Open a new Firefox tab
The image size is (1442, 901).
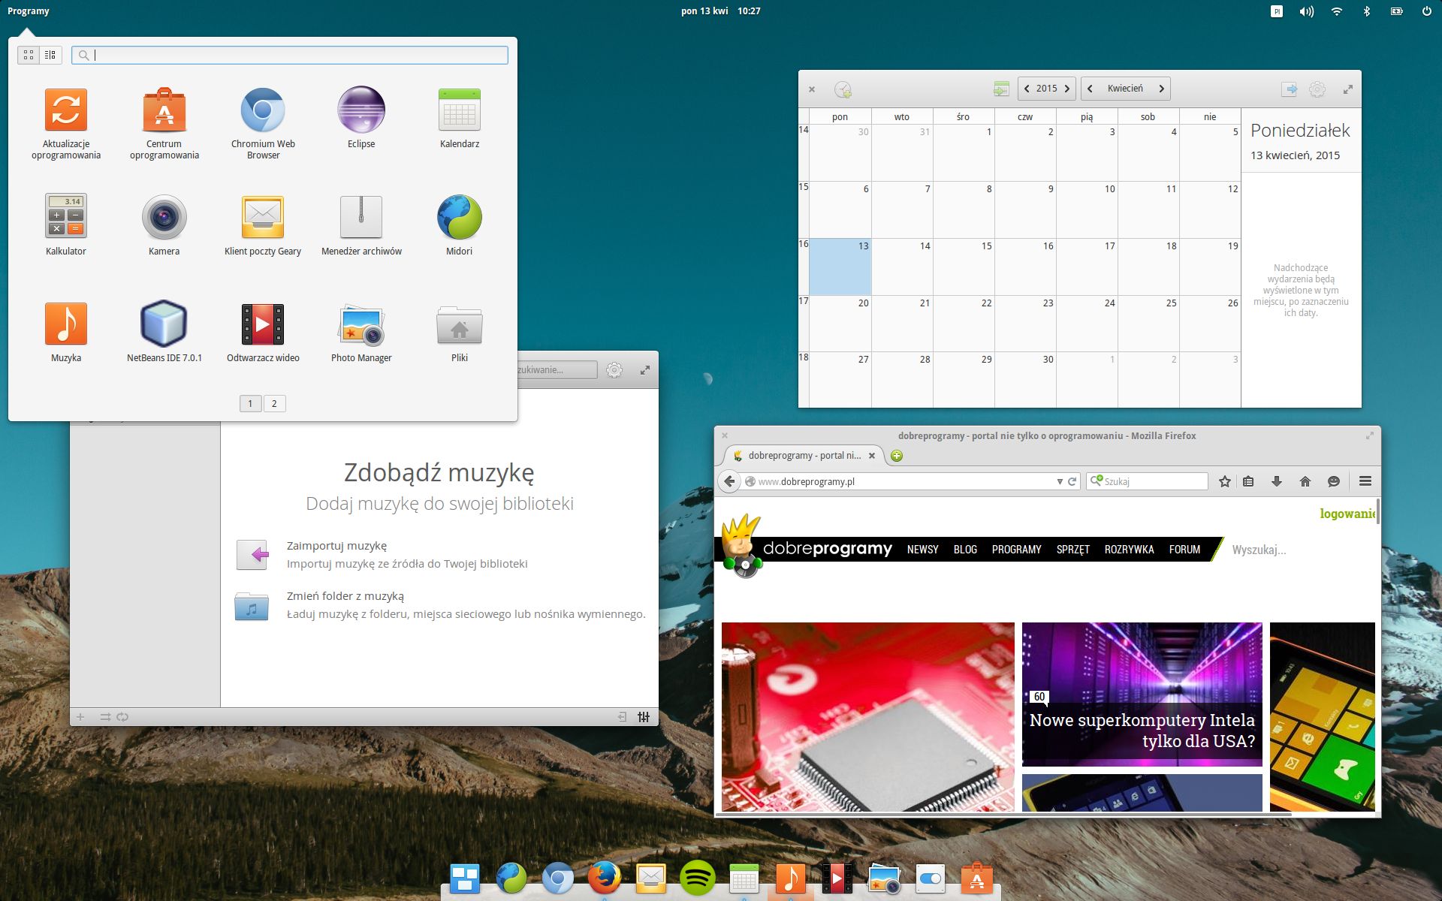(x=896, y=456)
